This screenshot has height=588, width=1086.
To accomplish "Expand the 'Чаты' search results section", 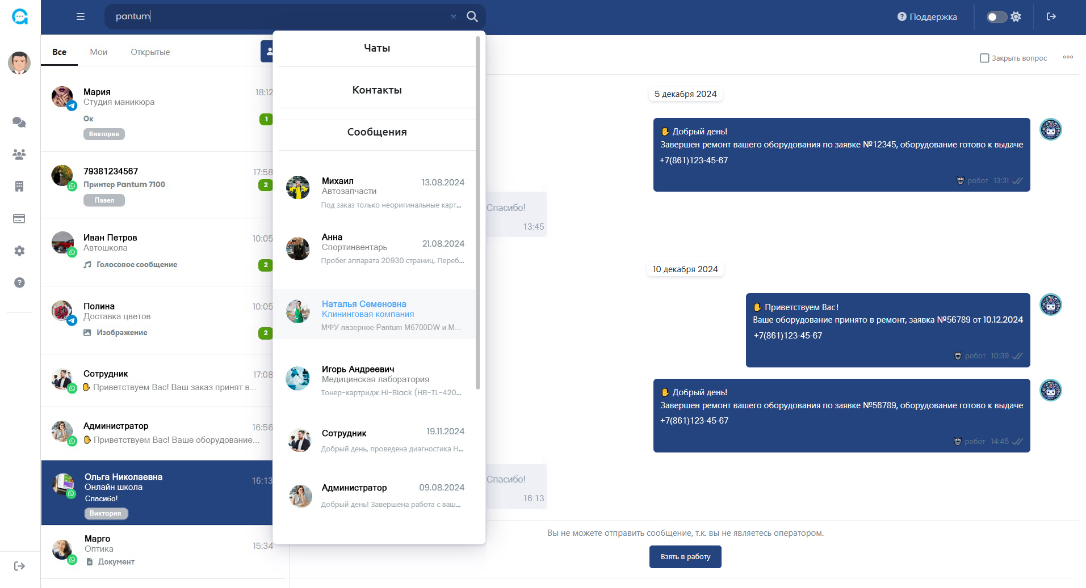I will pos(376,48).
